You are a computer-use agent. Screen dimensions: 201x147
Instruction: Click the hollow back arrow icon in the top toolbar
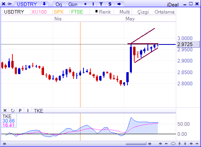pyautogui.click(x=10, y=4)
